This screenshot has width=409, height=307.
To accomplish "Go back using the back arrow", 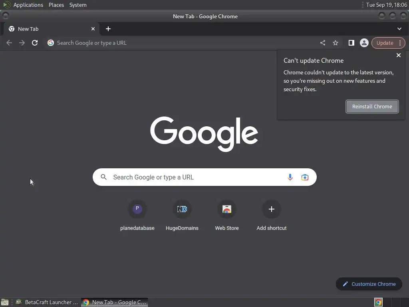I will pos(9,43).
